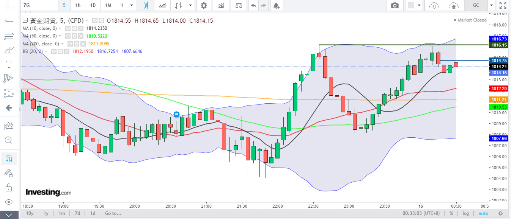The width and height of the screenshot is (517, 219).
Task: Toggle the percent scale option
Action: click(x=451, y=213)
